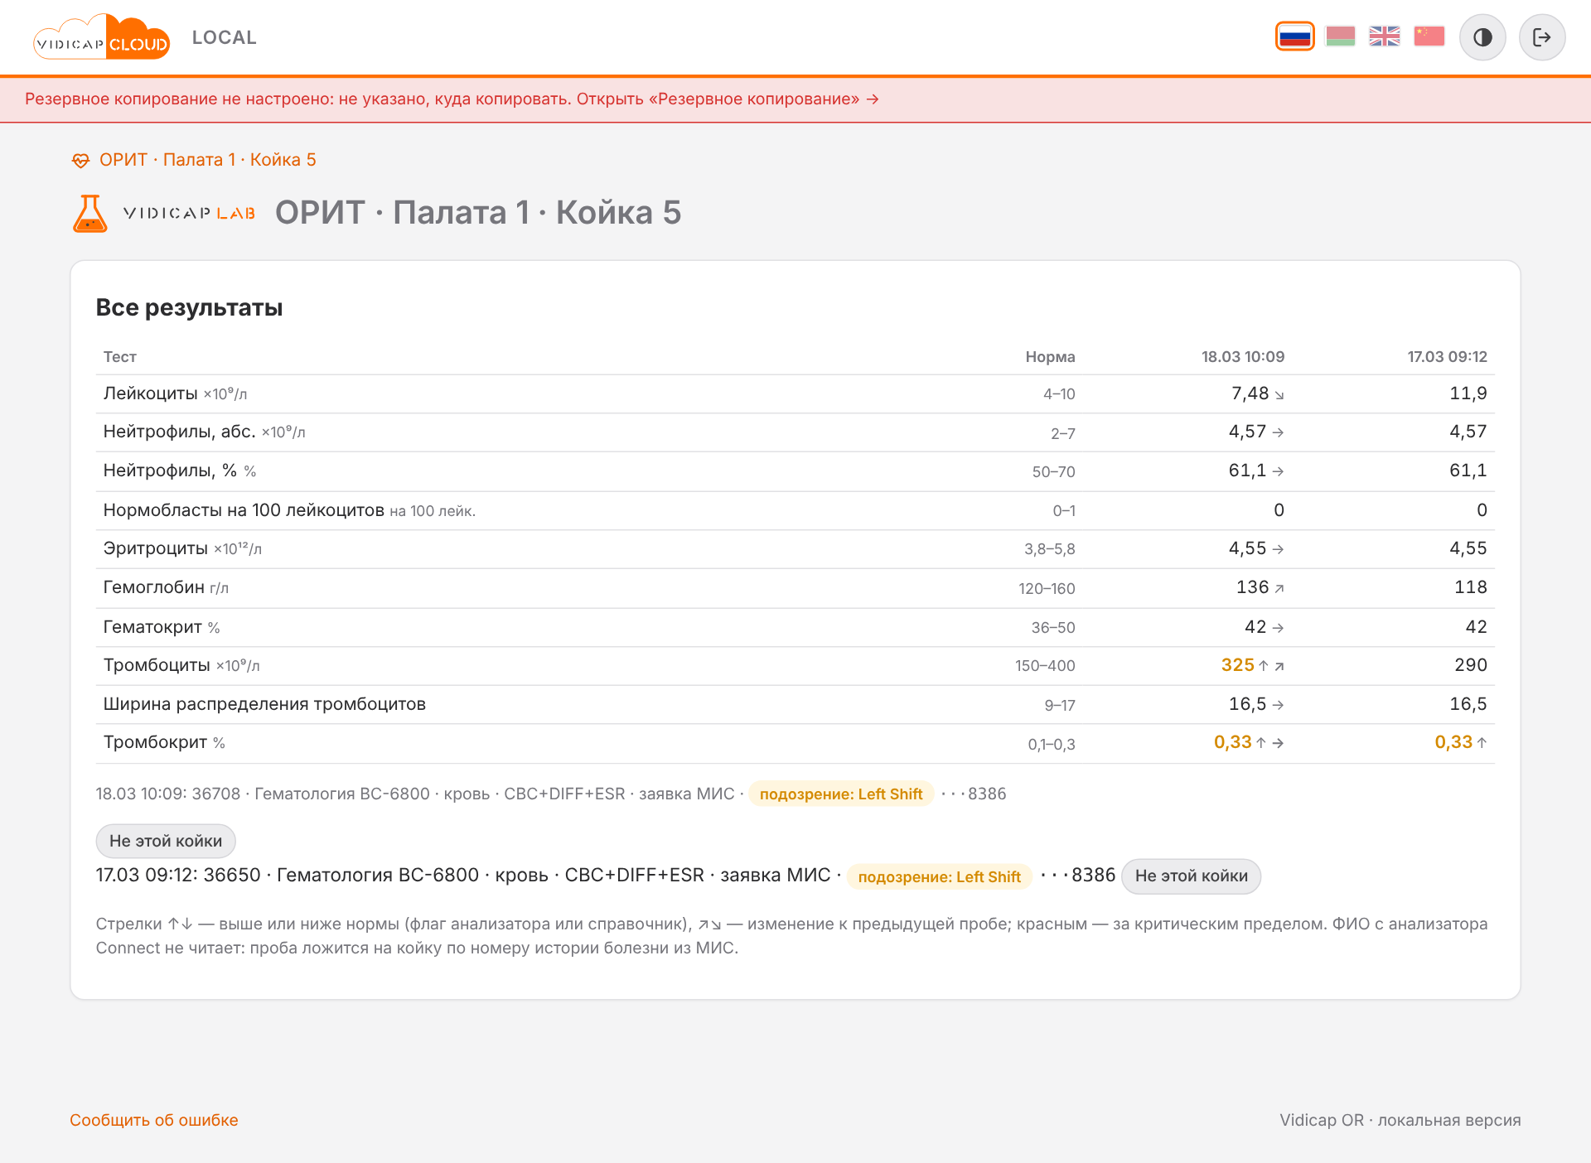1591x1163 pixels.
Task: Click the first 'подозрение: Left Shift' badge
Action: 841,794
